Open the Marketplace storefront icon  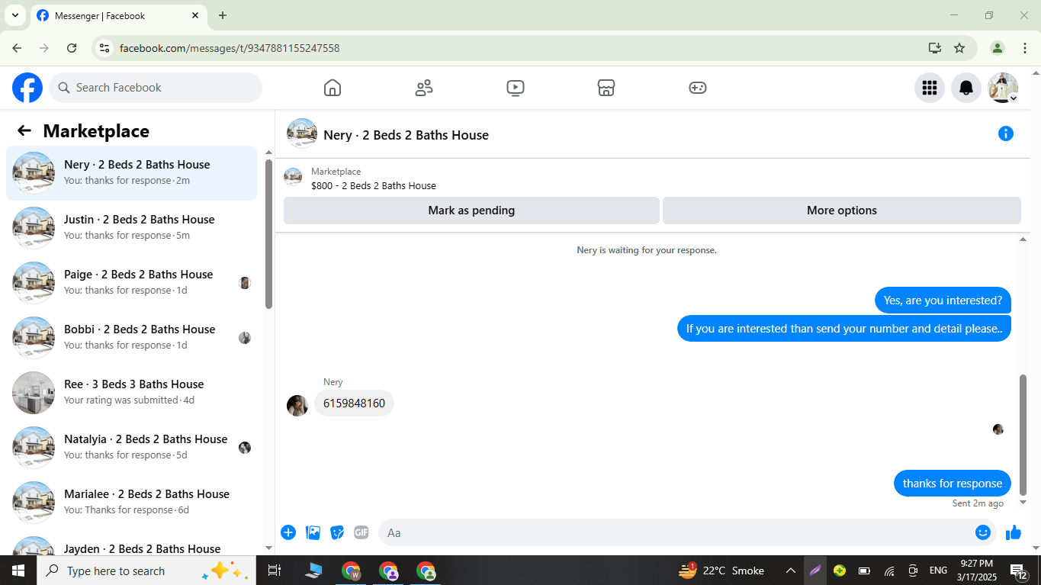pos(606,88)
